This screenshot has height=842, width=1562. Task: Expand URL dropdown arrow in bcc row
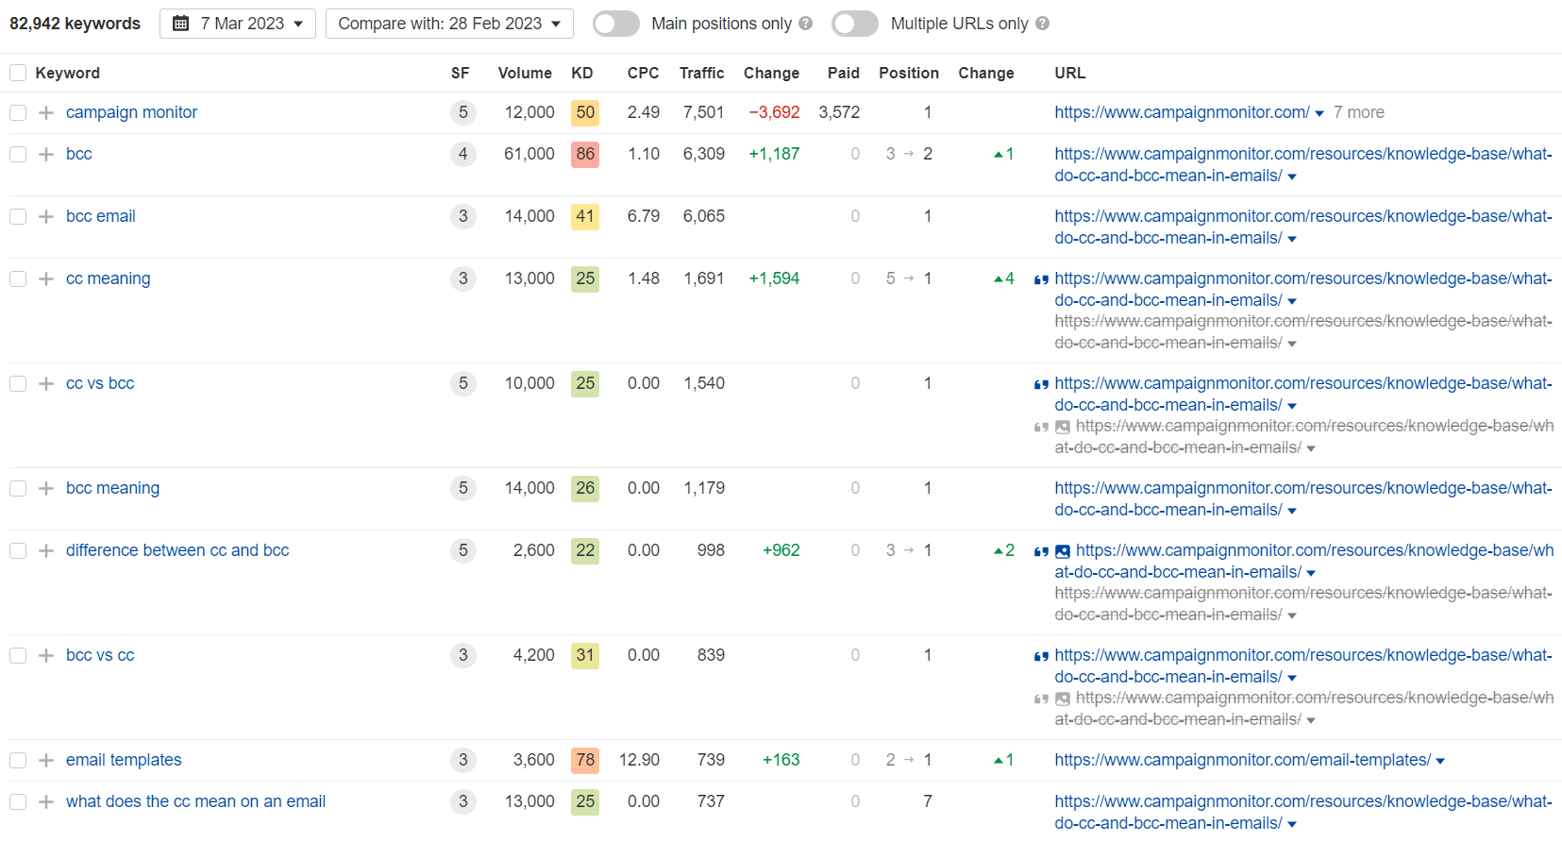click(x=1292, y=177)
